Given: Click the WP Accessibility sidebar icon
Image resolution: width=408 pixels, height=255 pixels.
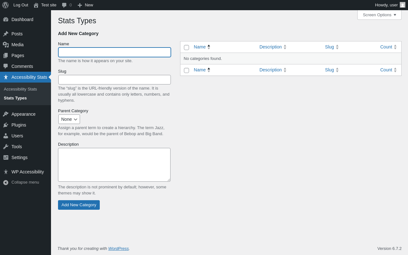Looking at the screenshot, I should [6, 172].
